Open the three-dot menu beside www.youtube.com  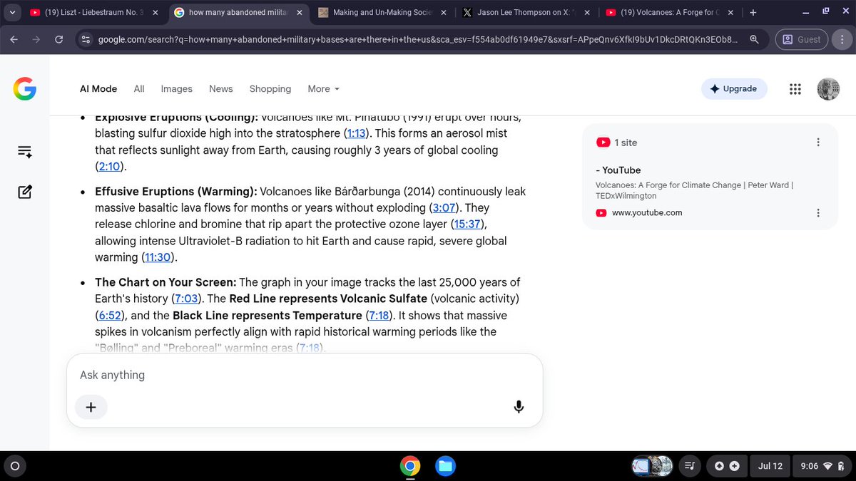818,212
